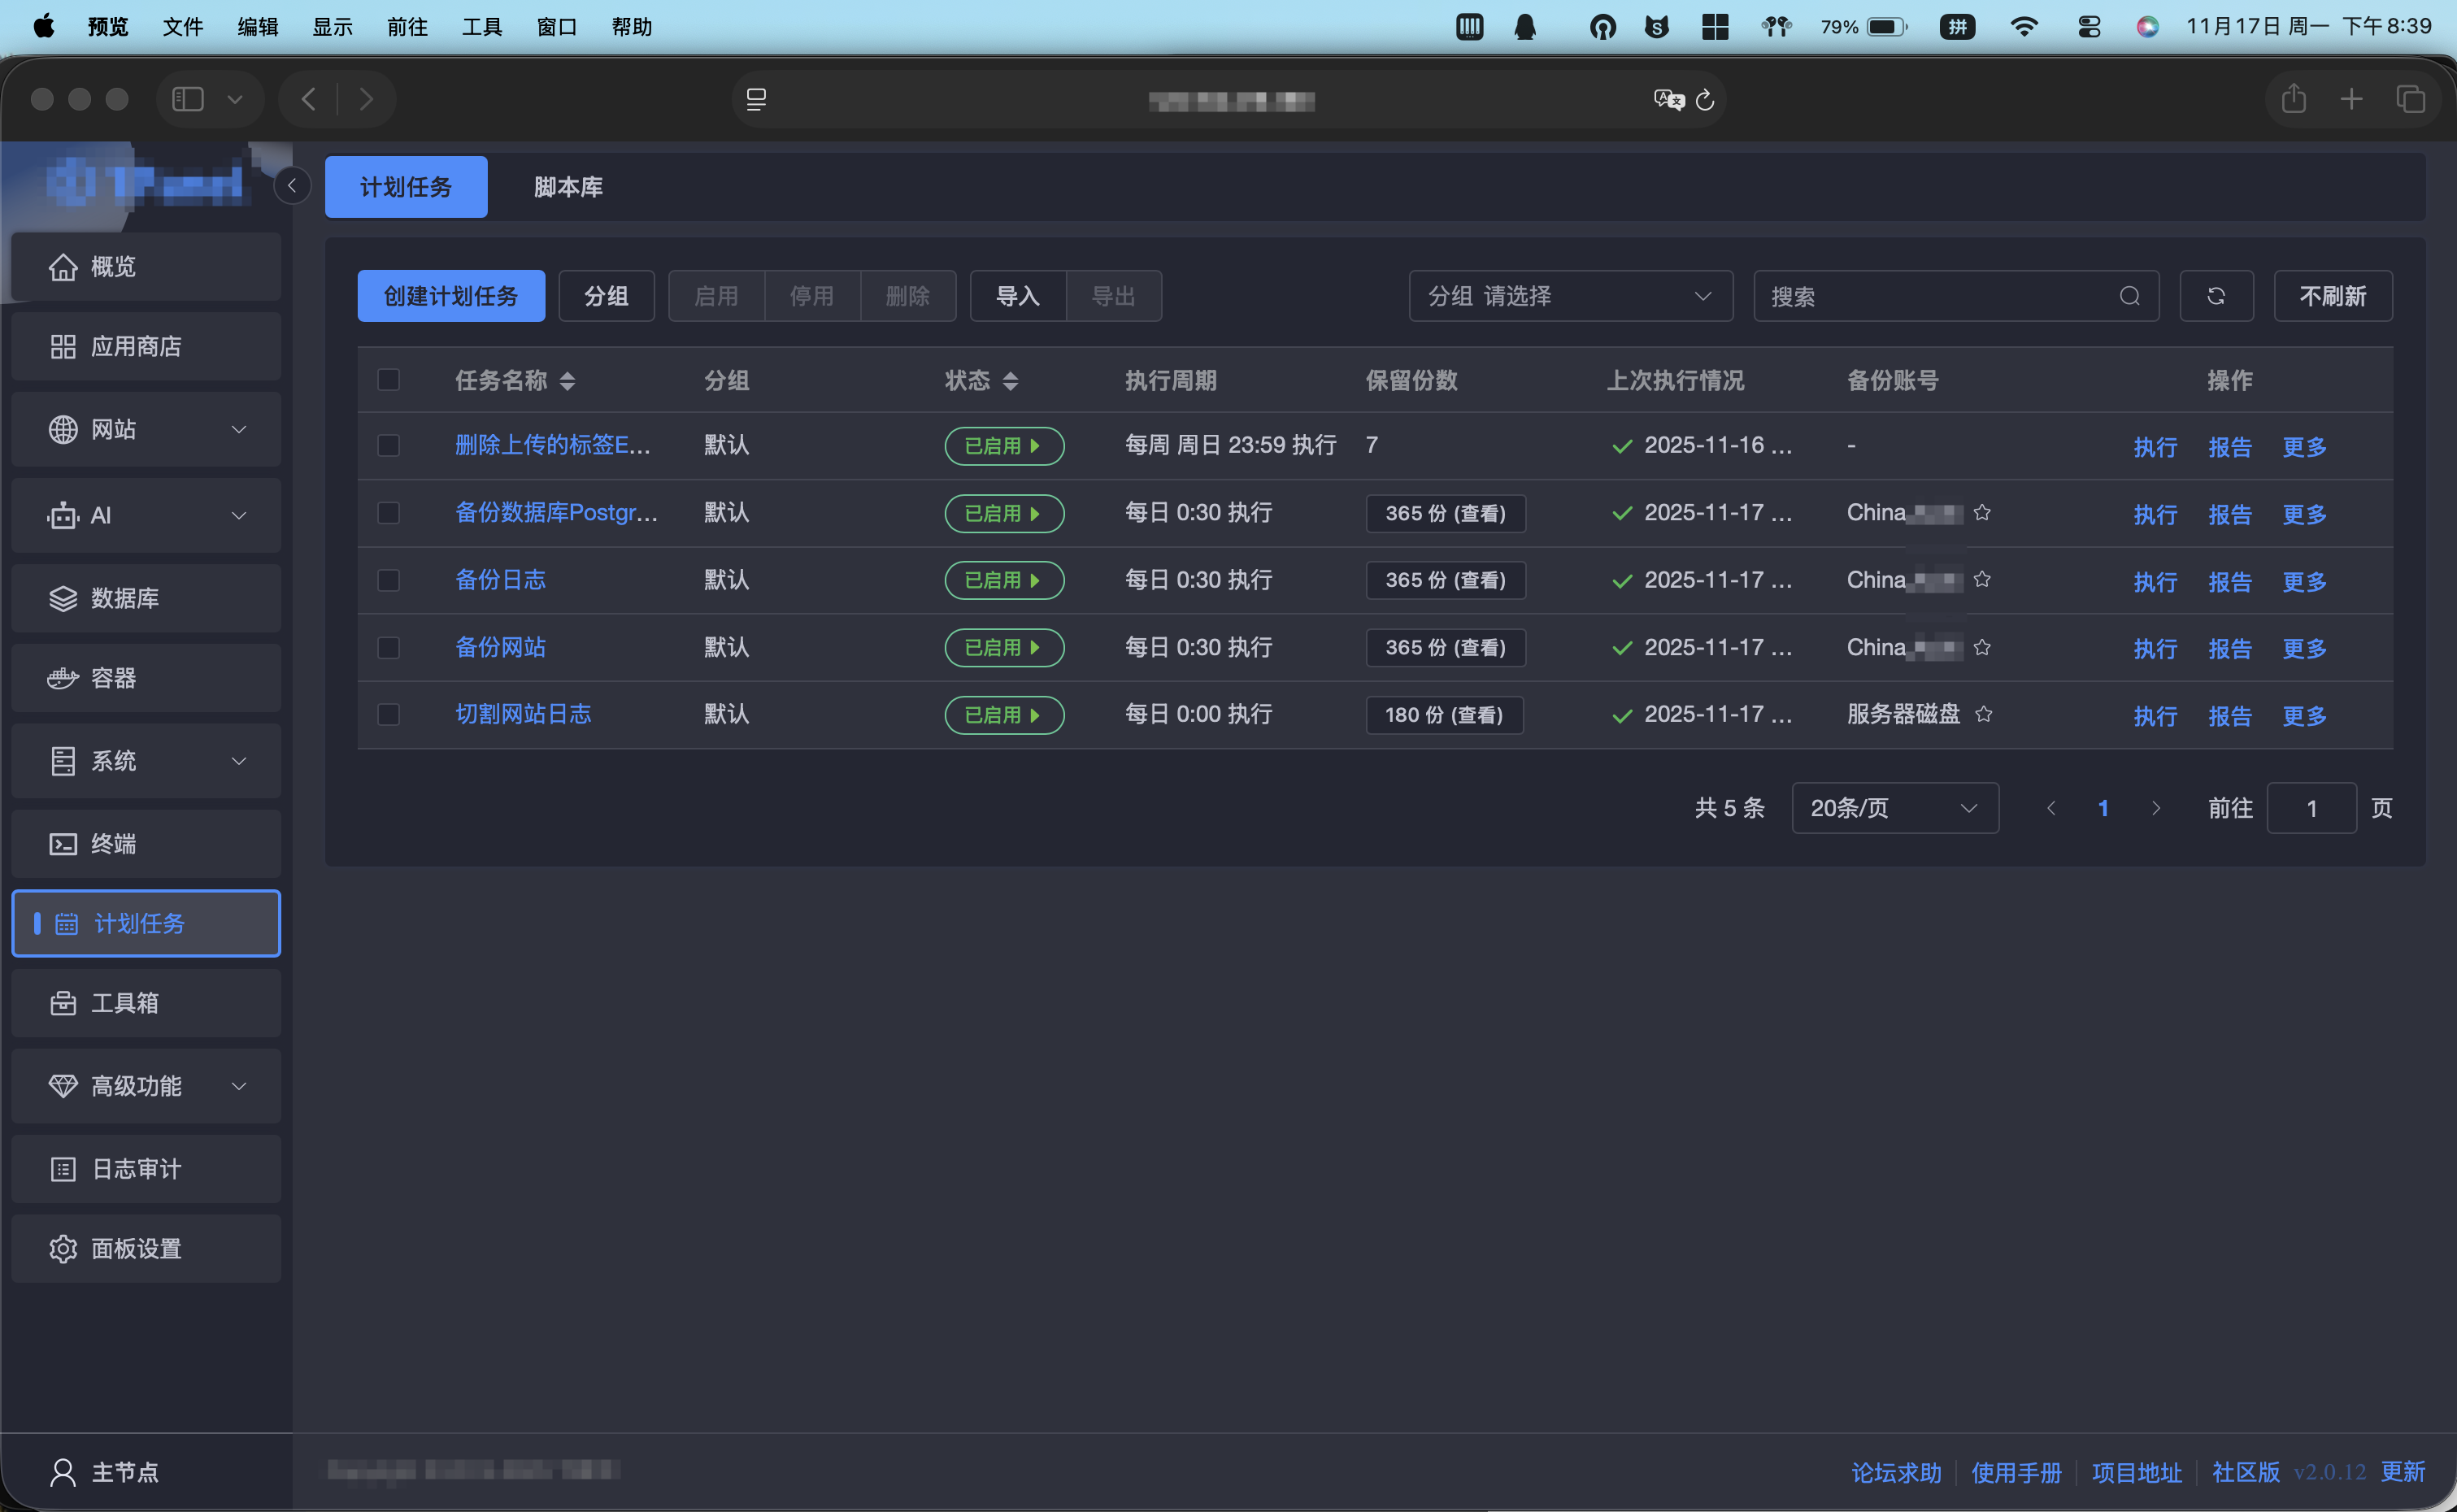Click the 搜索 input field
This screenshot has height=1512, width=2457.
click(x=1956, y=296)
